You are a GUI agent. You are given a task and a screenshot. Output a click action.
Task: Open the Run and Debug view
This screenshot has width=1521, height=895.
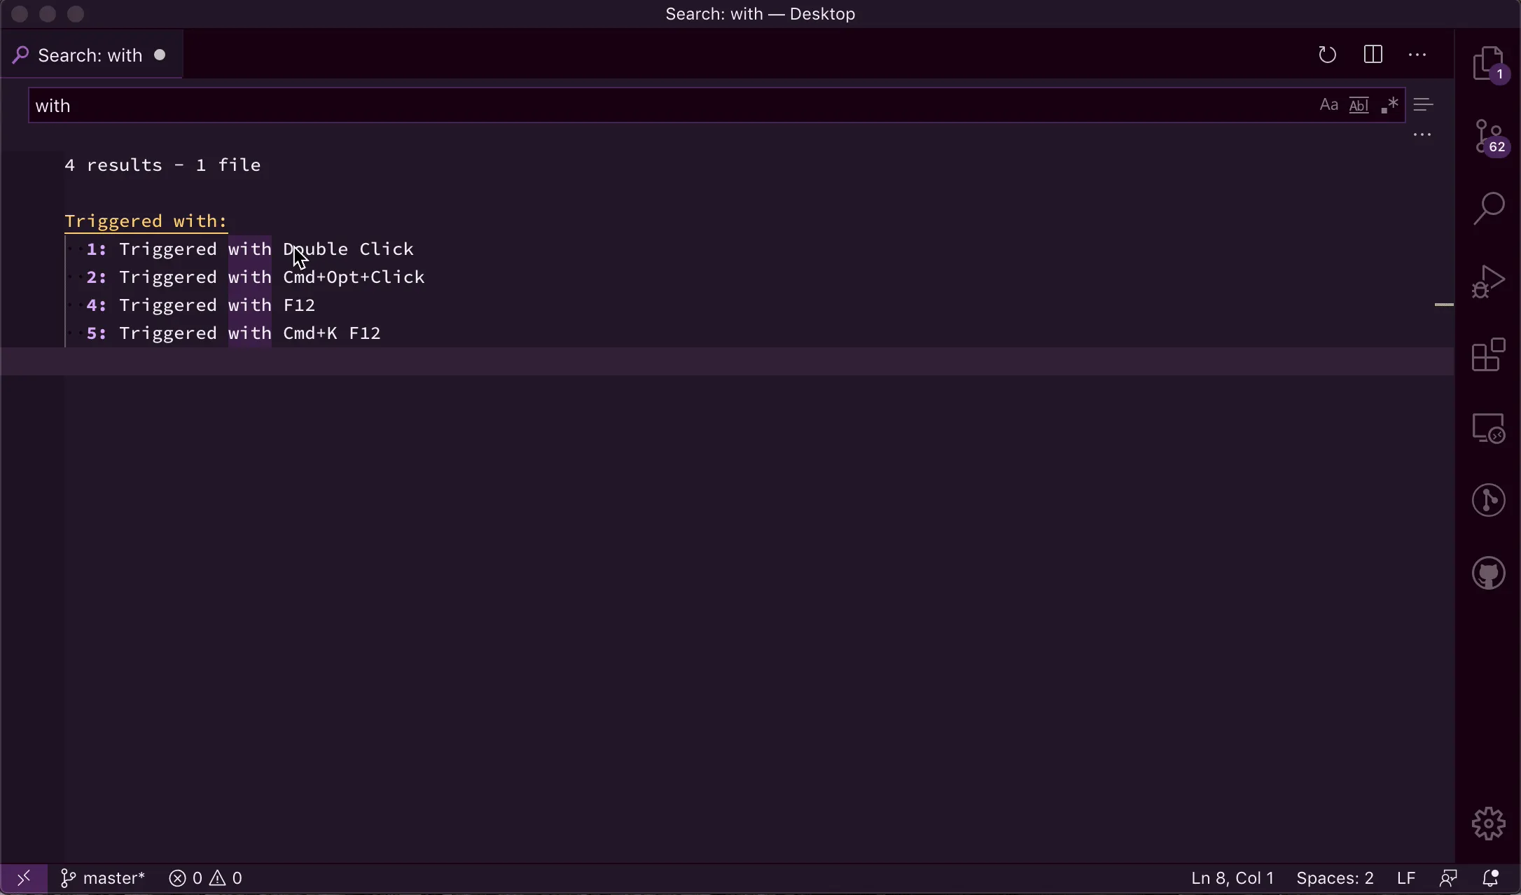(1488, 282)
